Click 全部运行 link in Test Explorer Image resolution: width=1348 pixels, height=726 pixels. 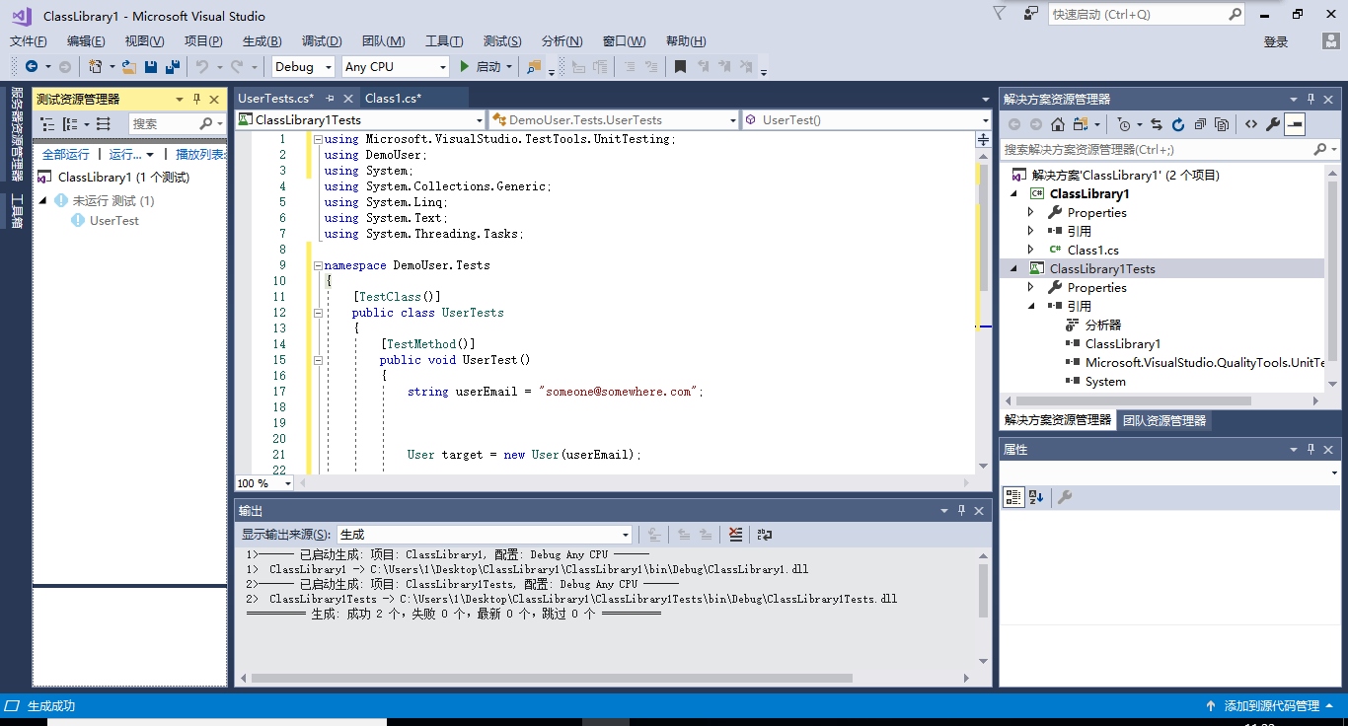pyautogui.click(x=65, y=154)
